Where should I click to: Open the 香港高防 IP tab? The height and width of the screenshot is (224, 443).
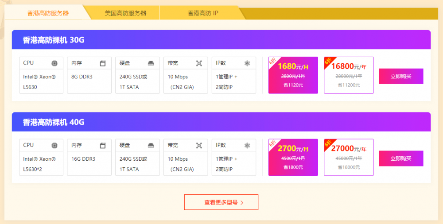[x=203, y=13]
